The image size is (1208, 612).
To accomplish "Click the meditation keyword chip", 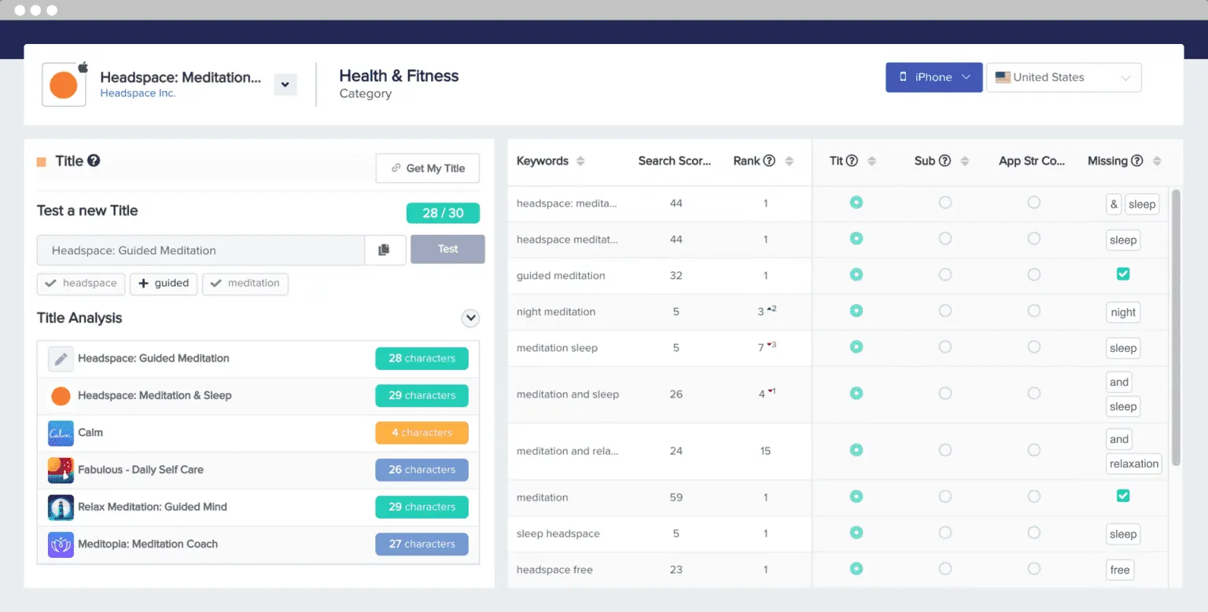I will 245,284.
